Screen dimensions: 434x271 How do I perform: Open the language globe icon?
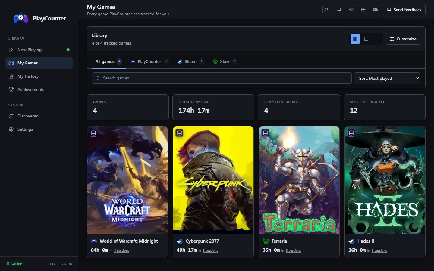363,10
